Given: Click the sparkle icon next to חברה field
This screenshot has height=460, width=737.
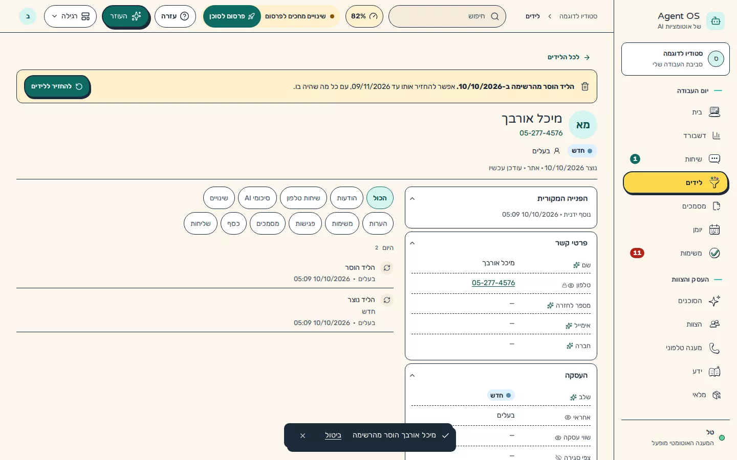Looking at the screenshot, I should [x=570, y=346].
